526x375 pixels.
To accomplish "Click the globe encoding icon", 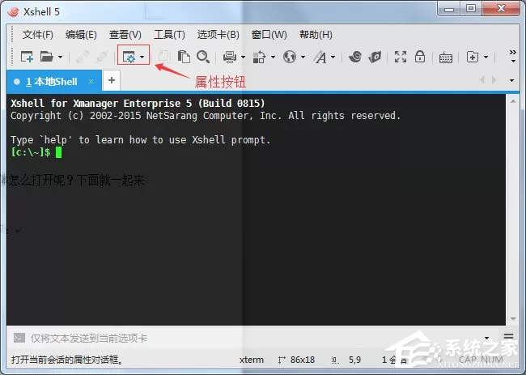I will click(x=290, y=57).
